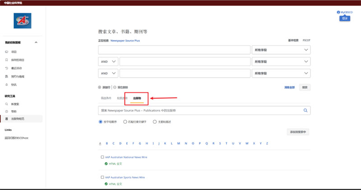Click the first search term input field
The width and height of the screenshot is (361, 190).
[x=174, y=50]
